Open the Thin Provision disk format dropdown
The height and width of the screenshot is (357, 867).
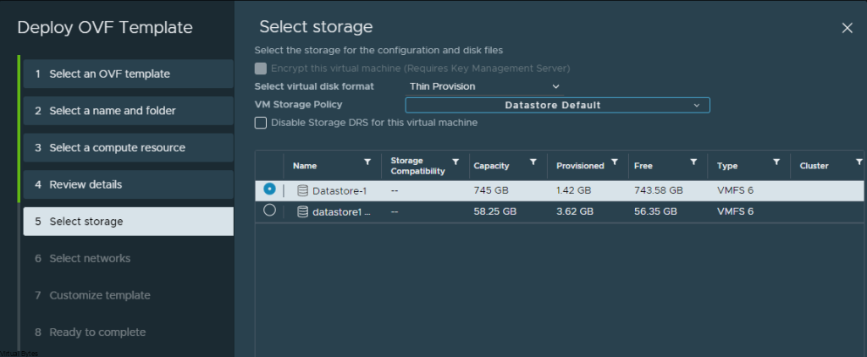tap(484, 86)
